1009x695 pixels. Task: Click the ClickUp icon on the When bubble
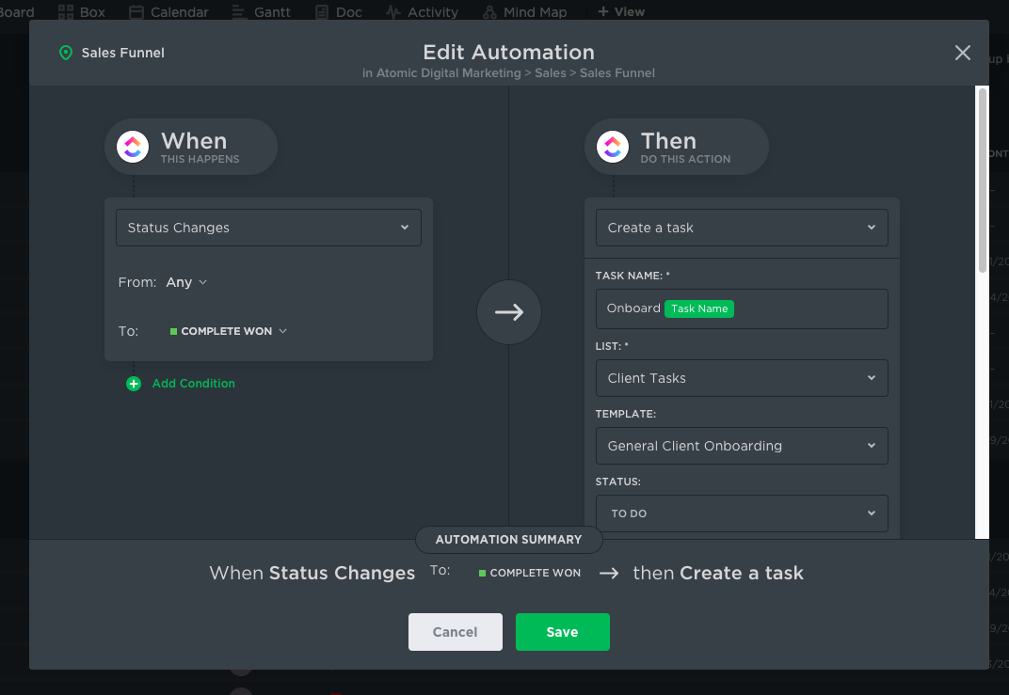coord(133,147)
